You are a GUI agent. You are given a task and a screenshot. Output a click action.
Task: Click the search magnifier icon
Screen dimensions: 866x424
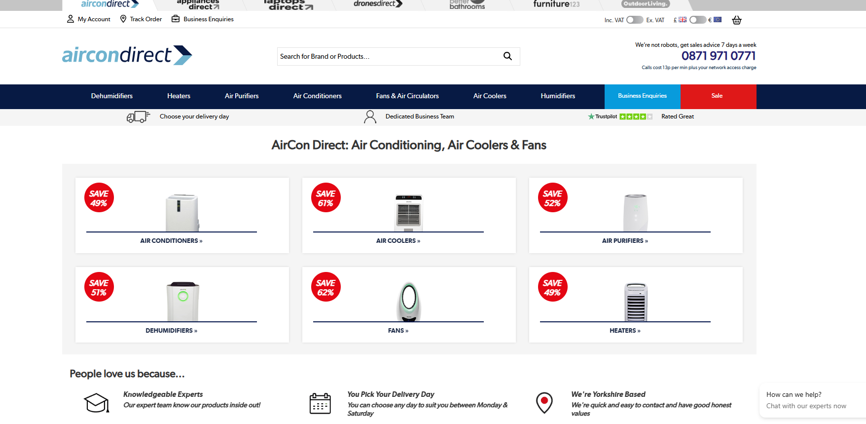(507, 56)
